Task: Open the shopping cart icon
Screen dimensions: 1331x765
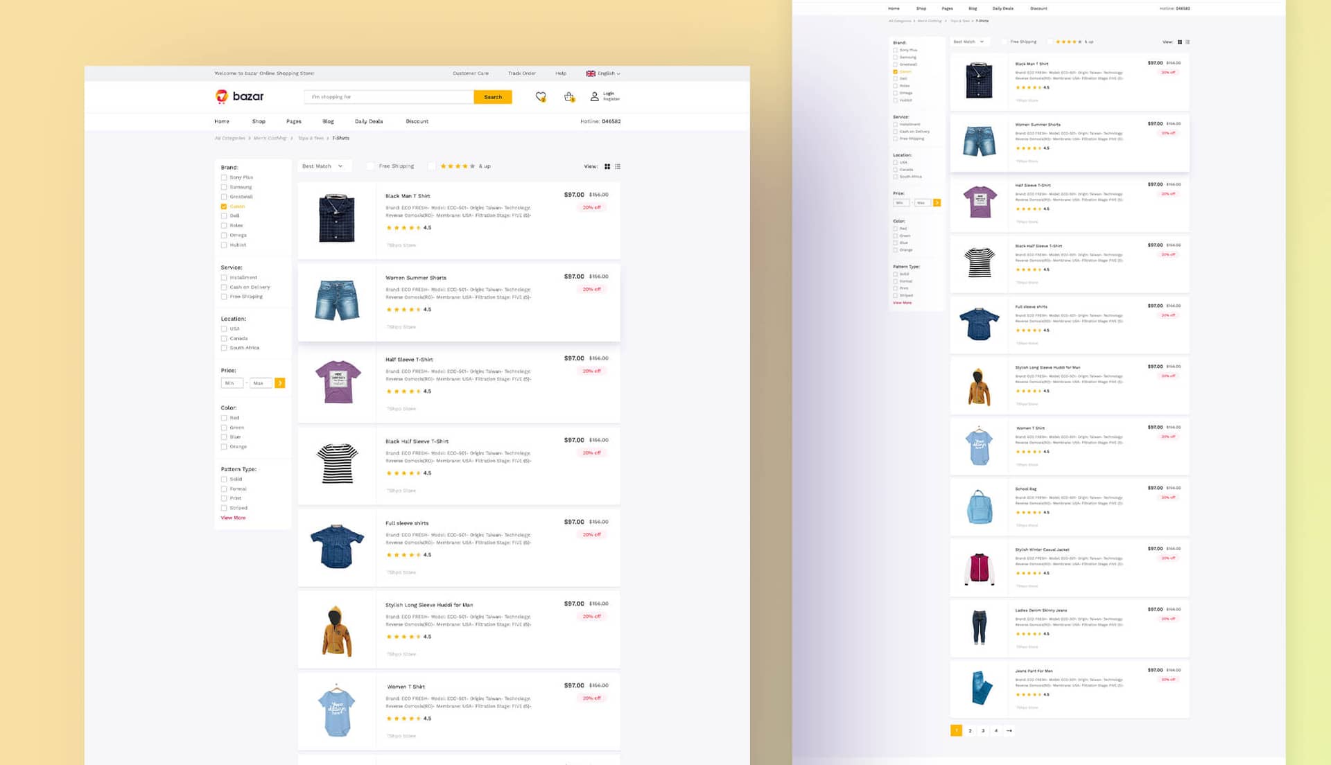Action: tap(569, 97)
